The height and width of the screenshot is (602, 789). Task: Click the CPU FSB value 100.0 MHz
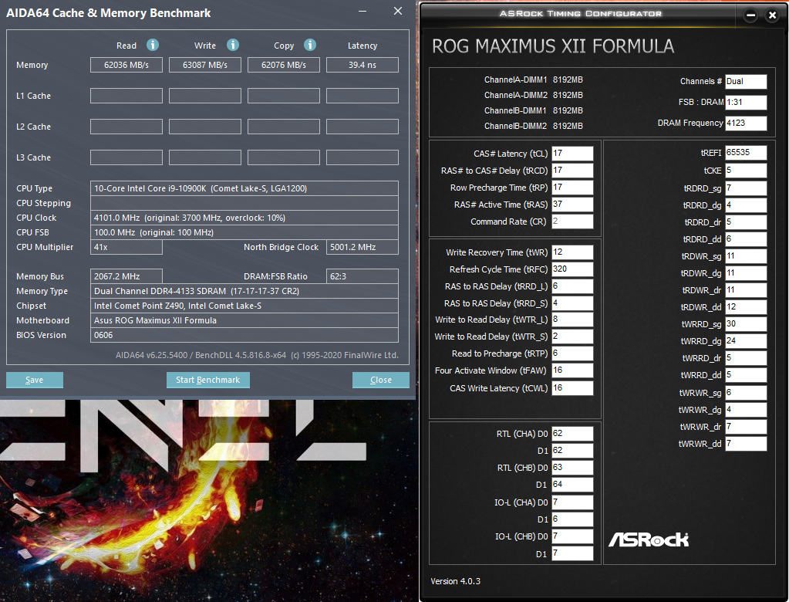(244, 232)
